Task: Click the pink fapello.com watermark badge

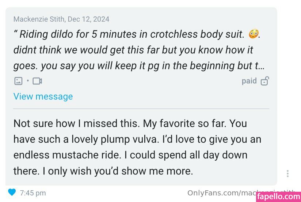Action: click(278, 197)
